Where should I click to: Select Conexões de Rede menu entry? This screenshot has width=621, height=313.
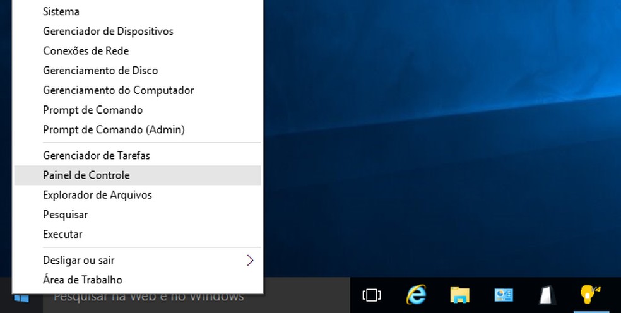pyautogui.click(x=137, y=50)
